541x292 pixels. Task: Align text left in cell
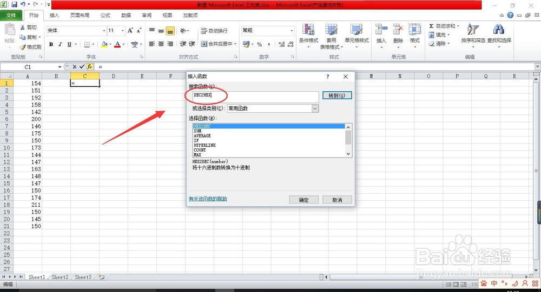click(152, 44)
